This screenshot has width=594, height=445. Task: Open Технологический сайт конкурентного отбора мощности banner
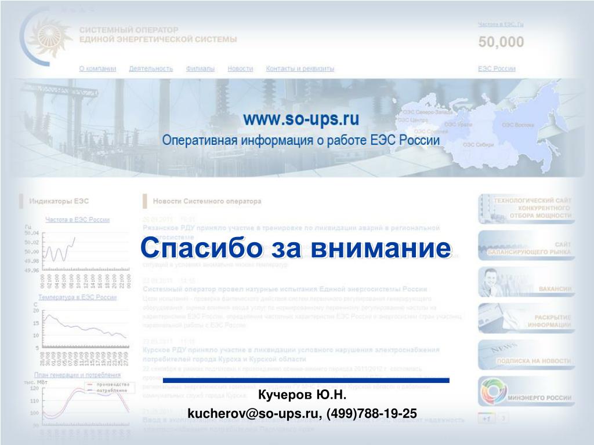(x=527, y=209)
